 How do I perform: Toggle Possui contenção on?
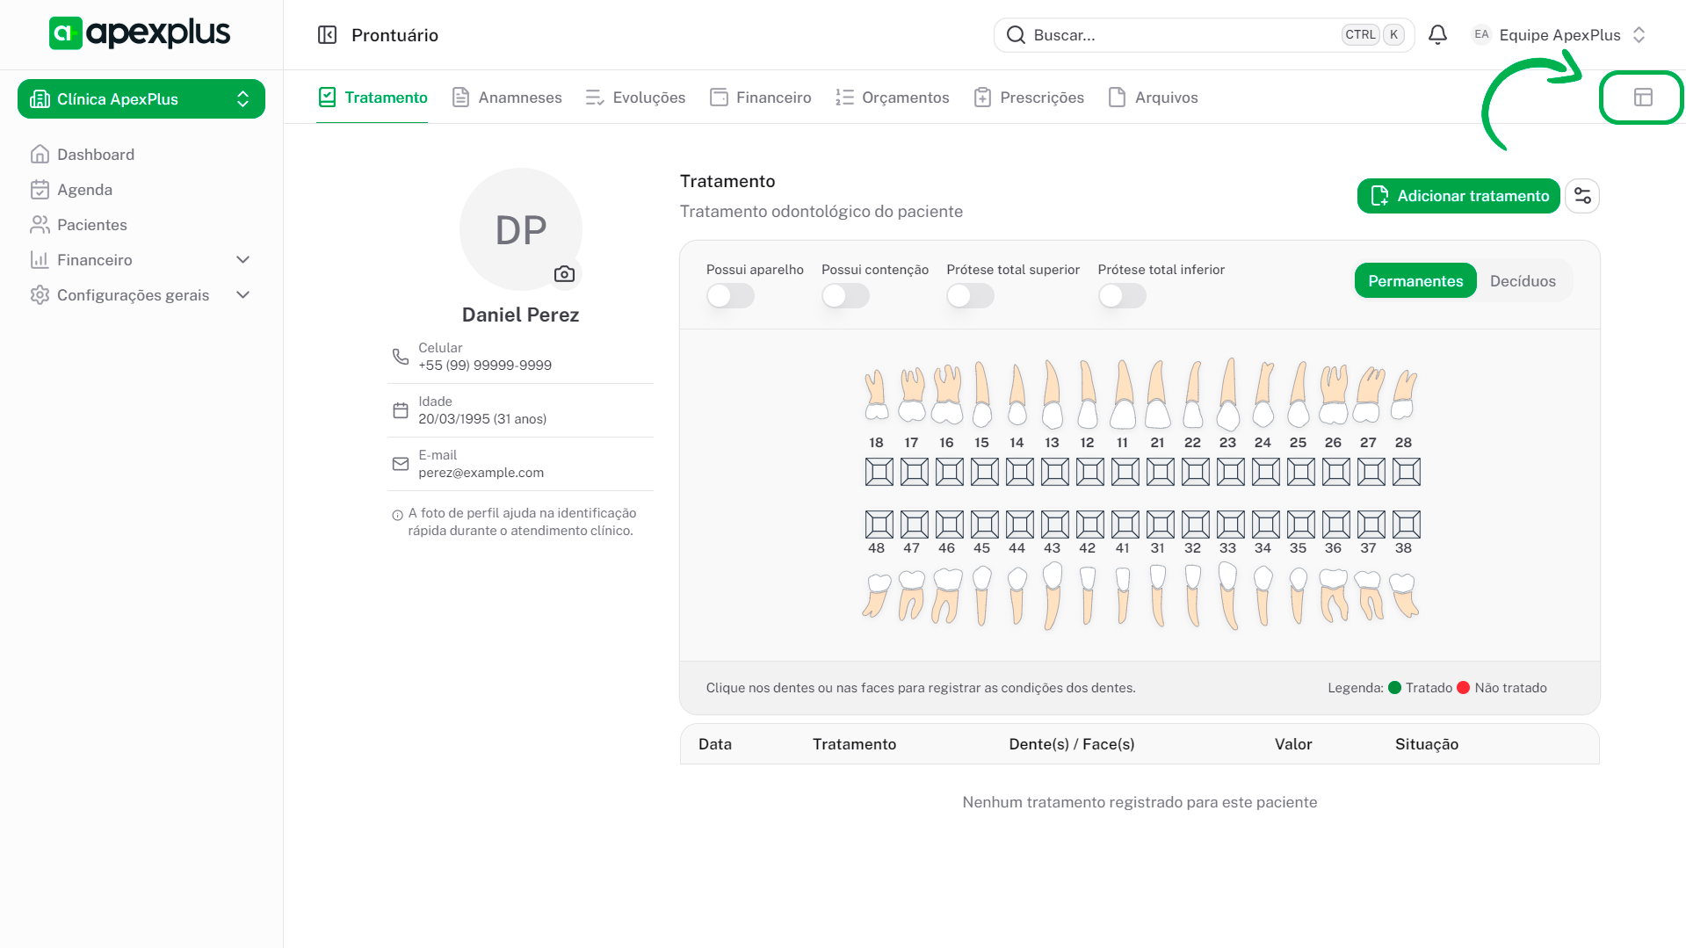[x=844, y=296]
